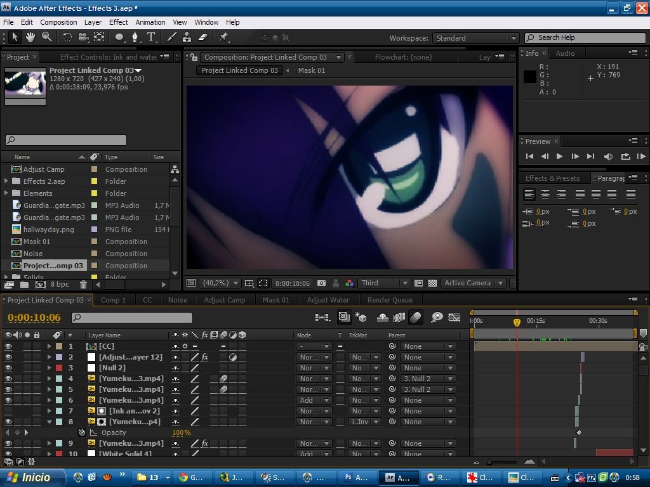The image size is (650, 487).
Task: Toggle adjustment layer switch on Adjust...ayer 12
Action: pyautogui.click(x=233, y=357)
